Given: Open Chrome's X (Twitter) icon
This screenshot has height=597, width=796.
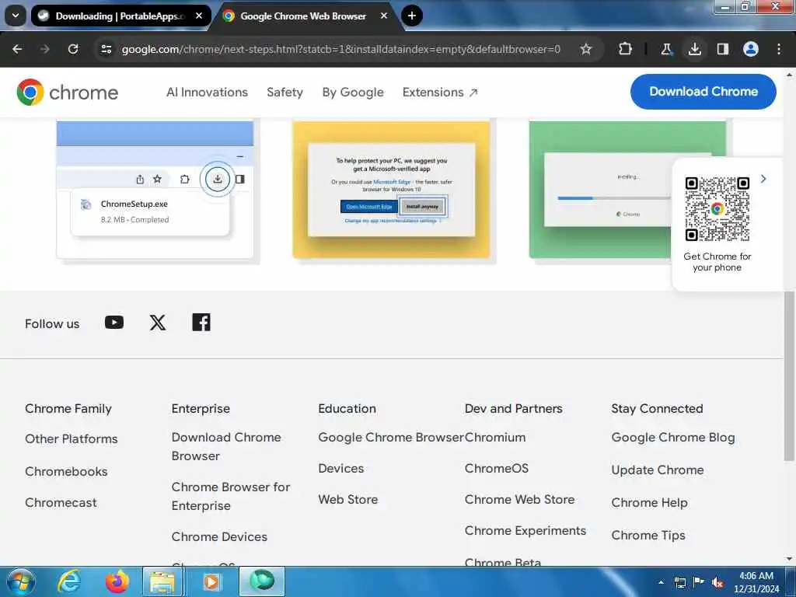Looking at the screenshot, I should click(x=157, y=323).
